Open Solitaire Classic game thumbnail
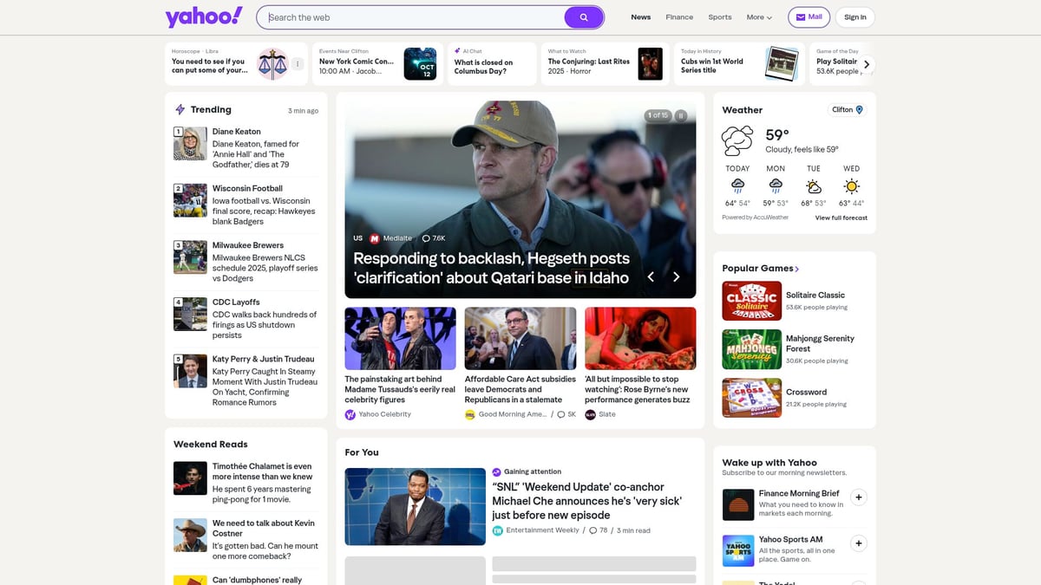This screenshot has height=585, width=1041. click(752, 301)
